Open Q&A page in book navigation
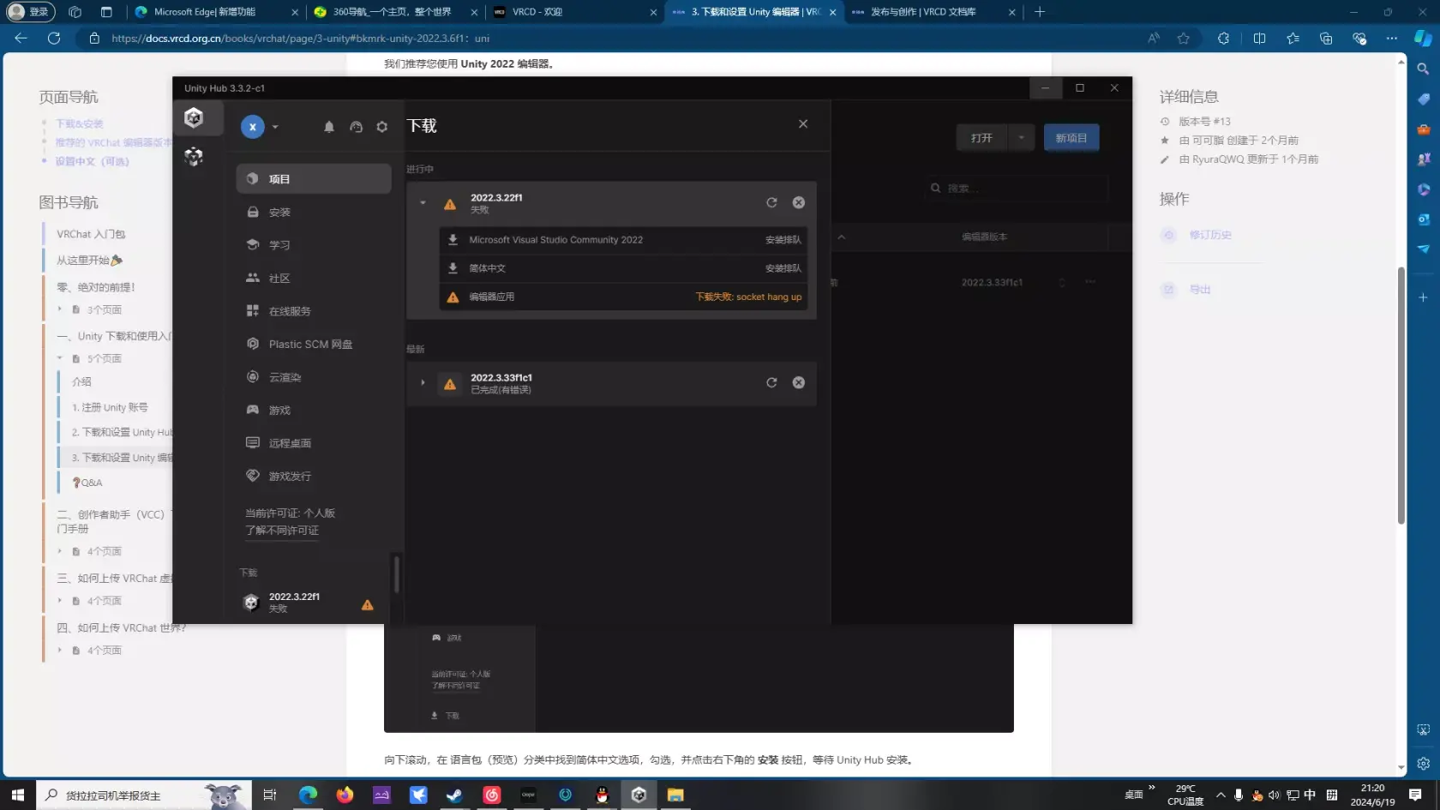 click(x=87, y=483)
